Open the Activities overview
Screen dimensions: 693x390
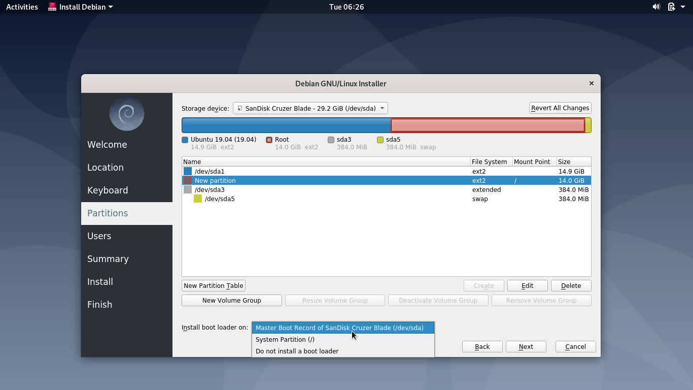tap(22, 7)
